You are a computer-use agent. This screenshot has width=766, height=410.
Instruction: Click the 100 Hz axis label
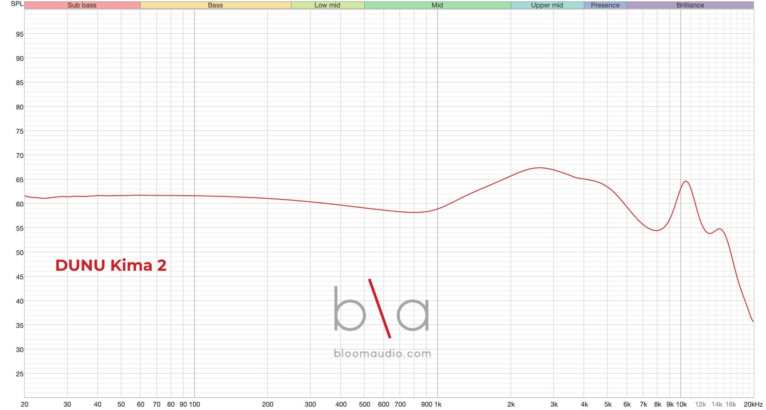point(194,404)
